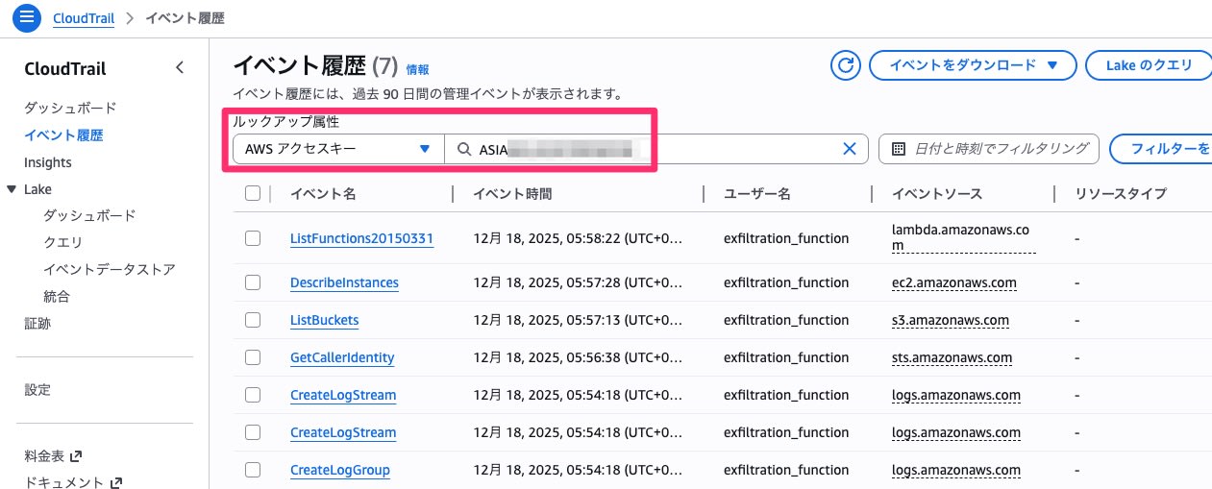Click the CloudTrail breadcrumb link
This screenshot has width=1212, height=489.
coord(84,17)
